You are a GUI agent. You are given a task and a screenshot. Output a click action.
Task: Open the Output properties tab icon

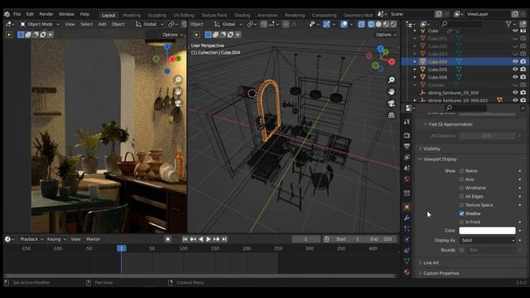coord(407,147)
